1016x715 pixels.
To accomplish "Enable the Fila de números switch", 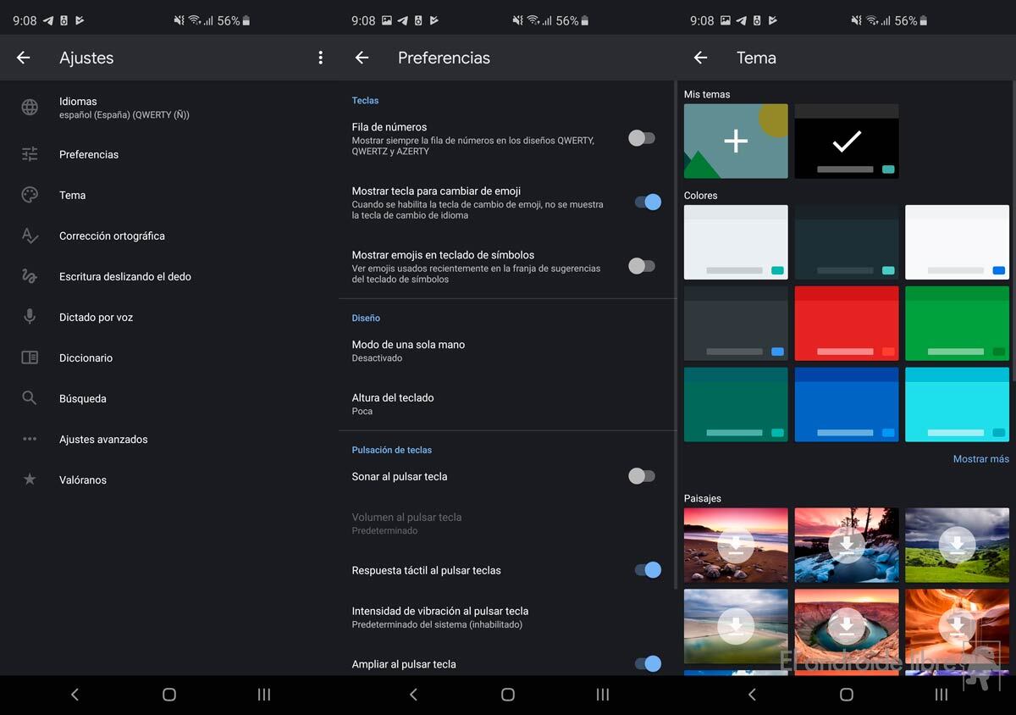I will (x=642, y=138).
